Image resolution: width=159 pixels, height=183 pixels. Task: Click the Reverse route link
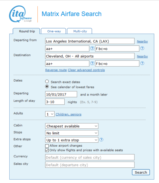click(x=56, y=70)
